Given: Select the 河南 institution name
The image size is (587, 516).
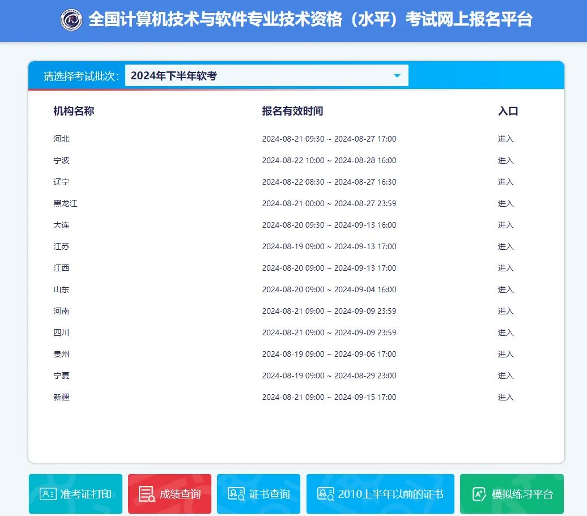Looking at the screenshot, I should tap(61, 311).
